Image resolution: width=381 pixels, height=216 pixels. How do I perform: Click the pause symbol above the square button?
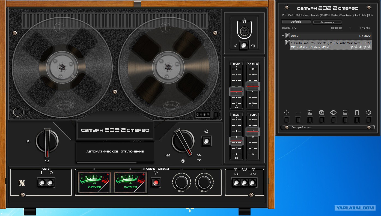pos(206,131)
